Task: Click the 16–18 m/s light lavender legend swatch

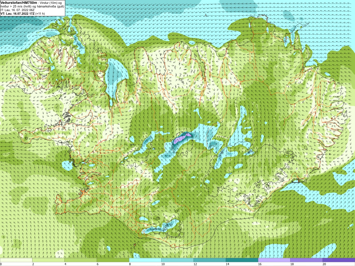Action: [x=274, y=260]
